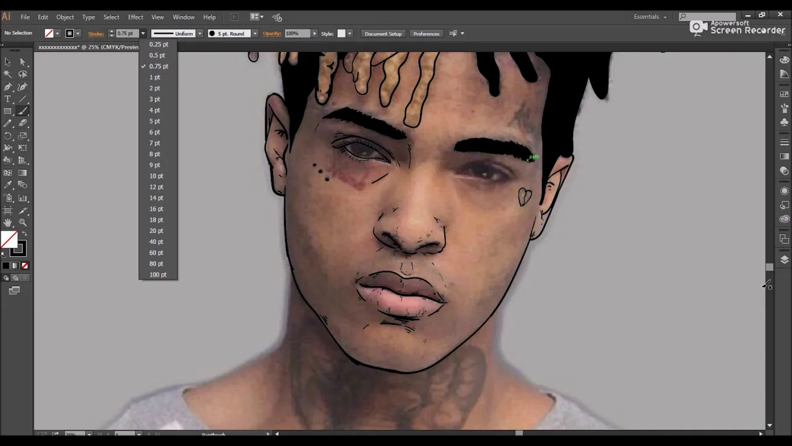Select the Direct Selection tool

click(23, 62)
